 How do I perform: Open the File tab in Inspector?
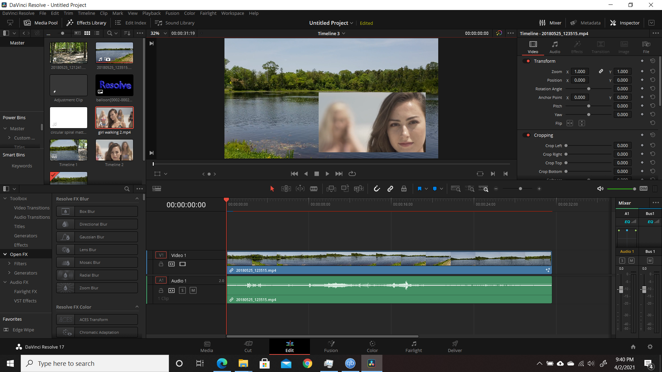(646, 47)
